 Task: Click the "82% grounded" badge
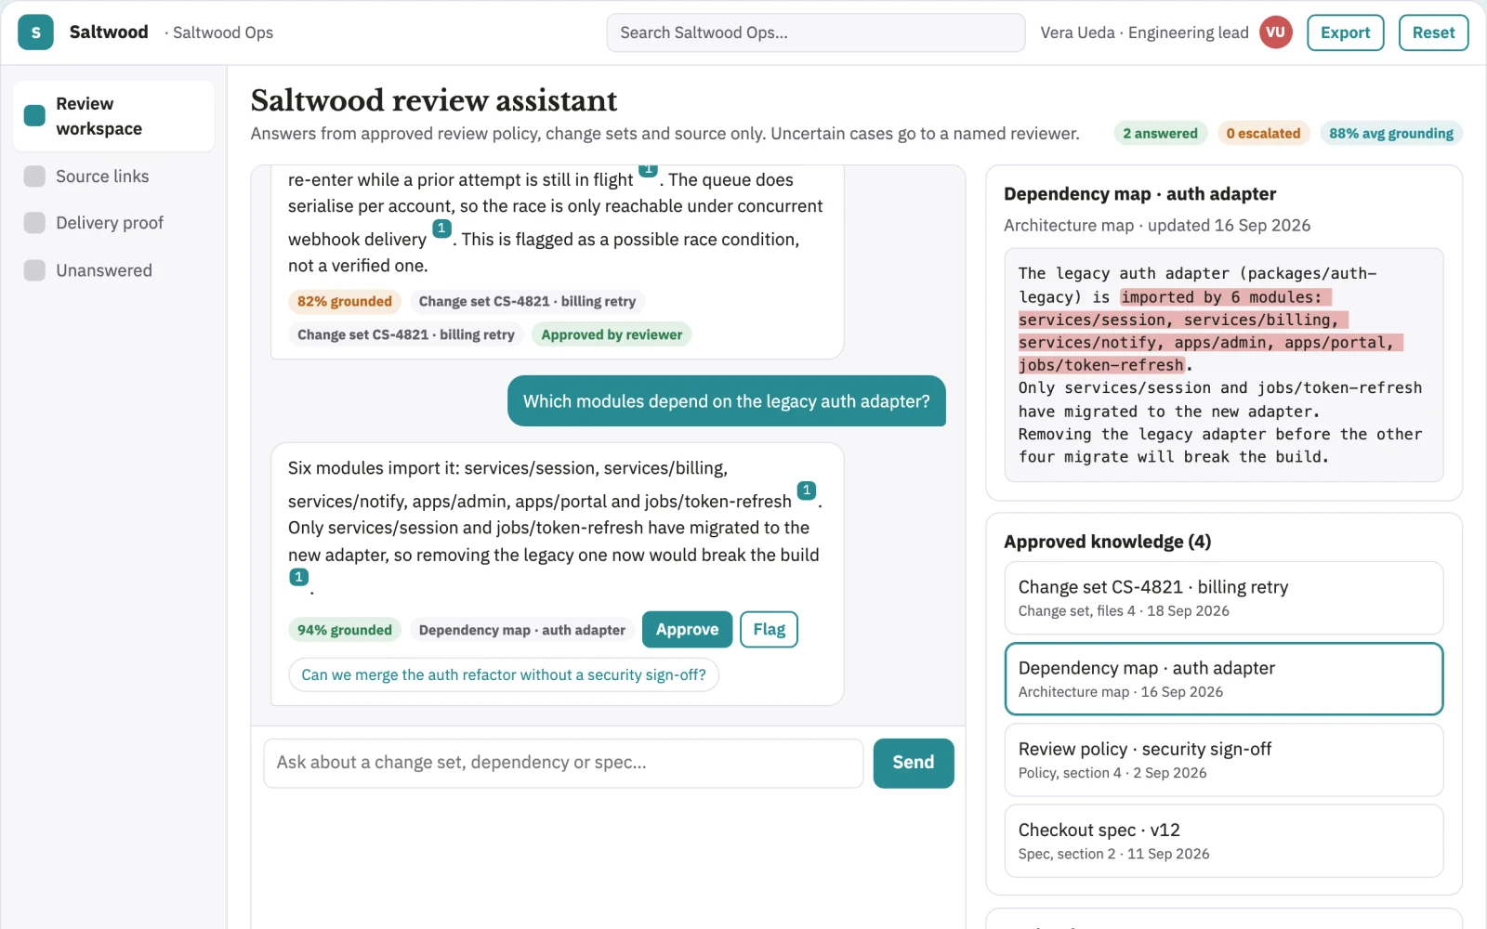(345, 302)
